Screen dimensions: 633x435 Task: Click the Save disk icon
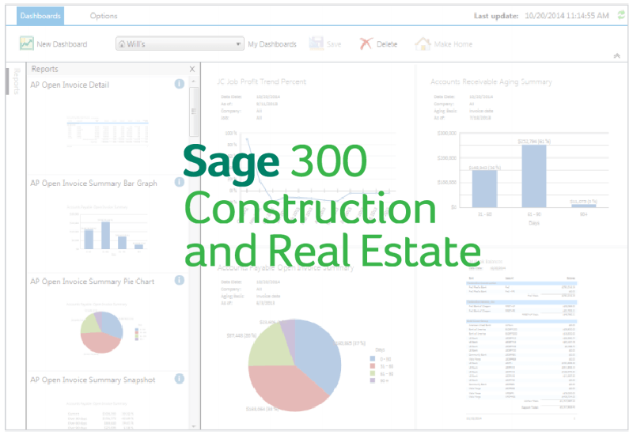click(x=316, y=43)
